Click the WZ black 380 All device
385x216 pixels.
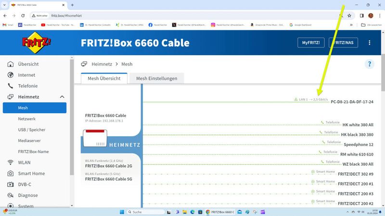[358, 164]
